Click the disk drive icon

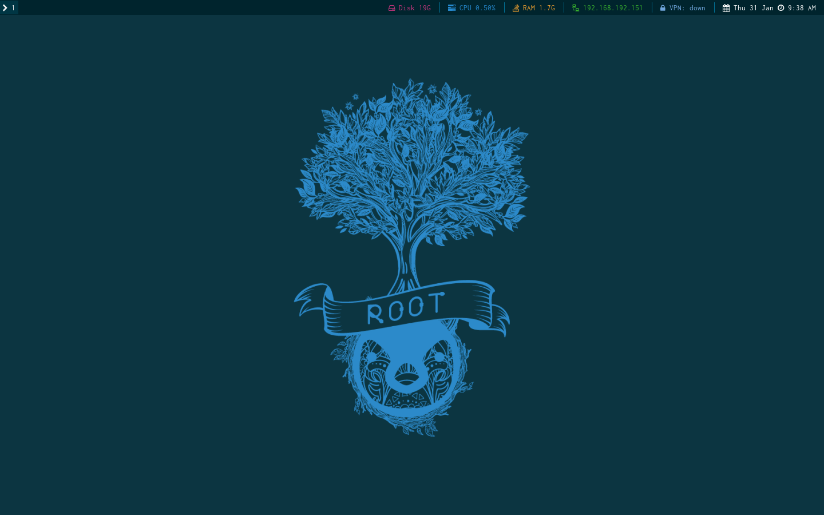(392, 8)
